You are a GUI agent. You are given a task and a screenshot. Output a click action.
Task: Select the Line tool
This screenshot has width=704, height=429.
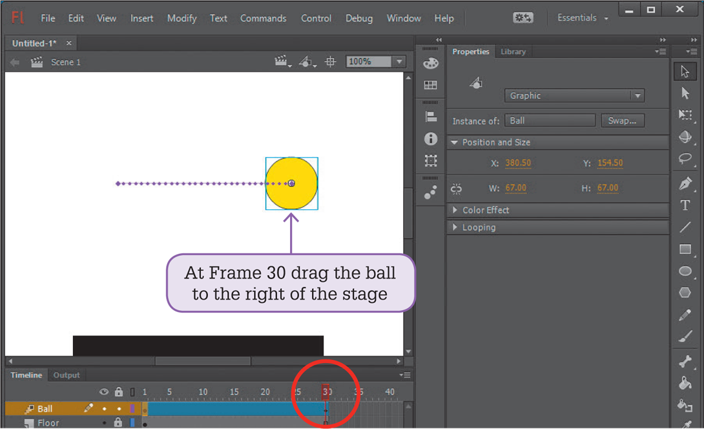pos(685,227)
